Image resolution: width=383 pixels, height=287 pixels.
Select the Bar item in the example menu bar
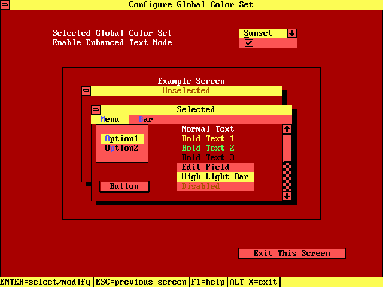coord(145,120)
